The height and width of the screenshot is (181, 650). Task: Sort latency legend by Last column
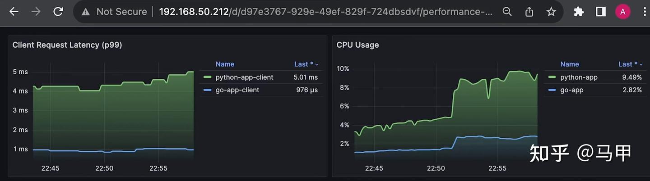[306, 64]
